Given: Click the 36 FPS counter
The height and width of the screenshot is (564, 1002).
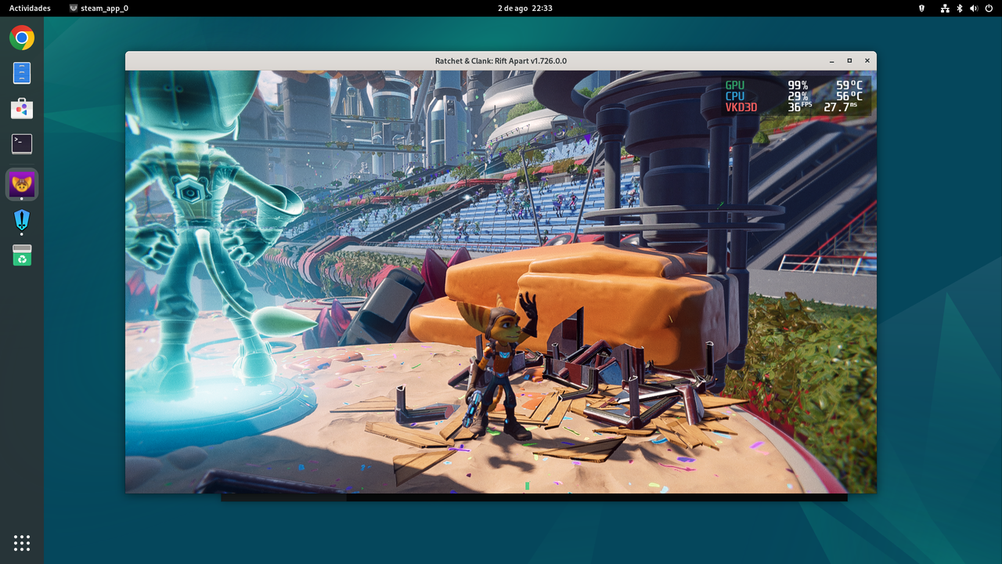Looking at the screenshot, I should [x=799, y=107].
